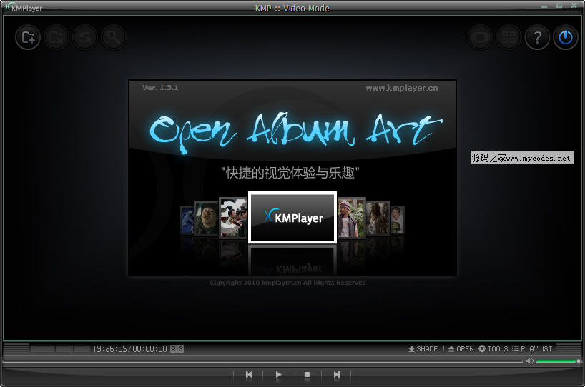585x387 pixels.
Task: Skip to the next track
Action: point(337,374)
